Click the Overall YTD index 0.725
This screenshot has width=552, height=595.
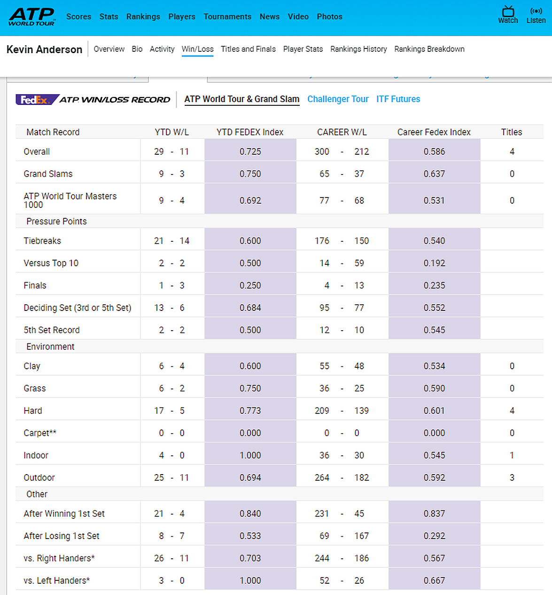coord(250,151)
